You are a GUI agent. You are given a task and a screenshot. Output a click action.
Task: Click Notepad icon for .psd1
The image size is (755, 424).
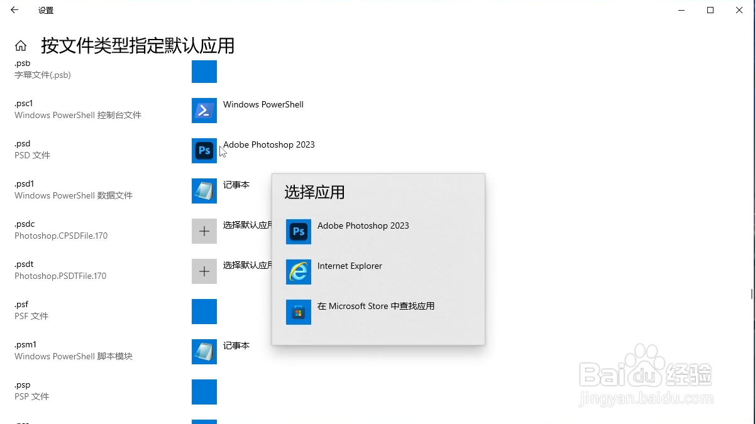[204, 191]
